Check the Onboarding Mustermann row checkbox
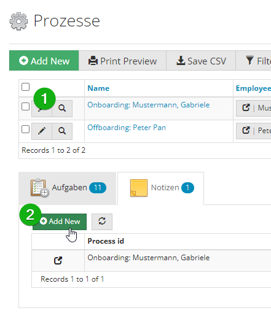Screen dimensions: 271x332 tap(25, 107)
